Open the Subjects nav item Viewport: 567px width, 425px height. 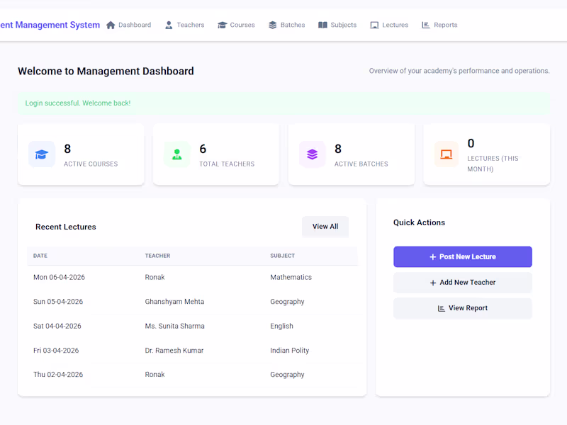coord(337,25)
